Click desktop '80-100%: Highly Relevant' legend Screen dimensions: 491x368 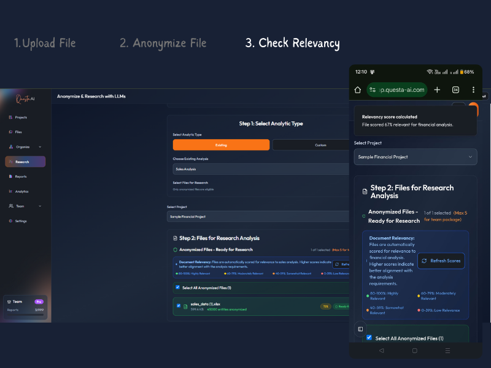pos(194,274)
